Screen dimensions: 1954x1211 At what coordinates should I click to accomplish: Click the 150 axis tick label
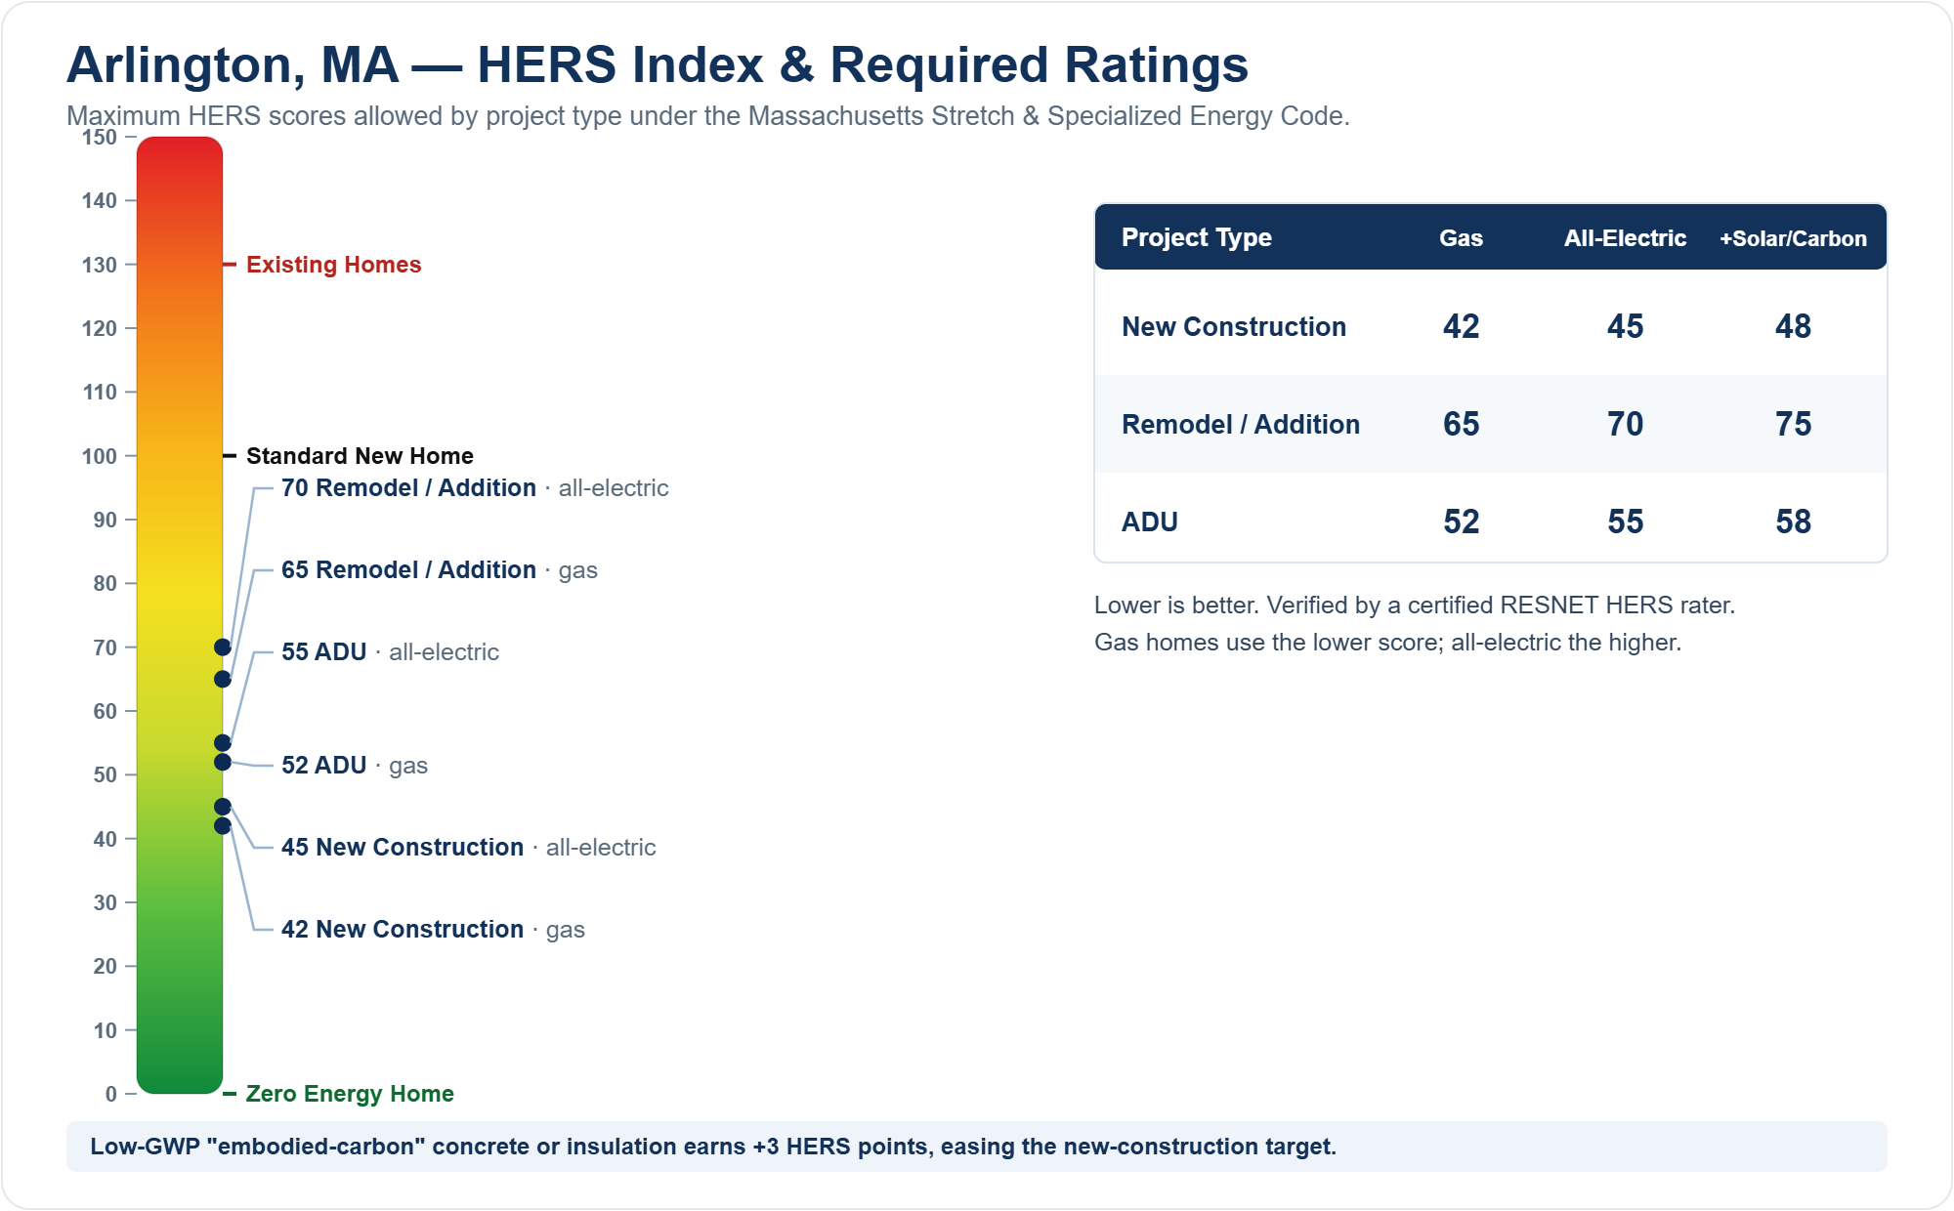click(x=100, y=138)
